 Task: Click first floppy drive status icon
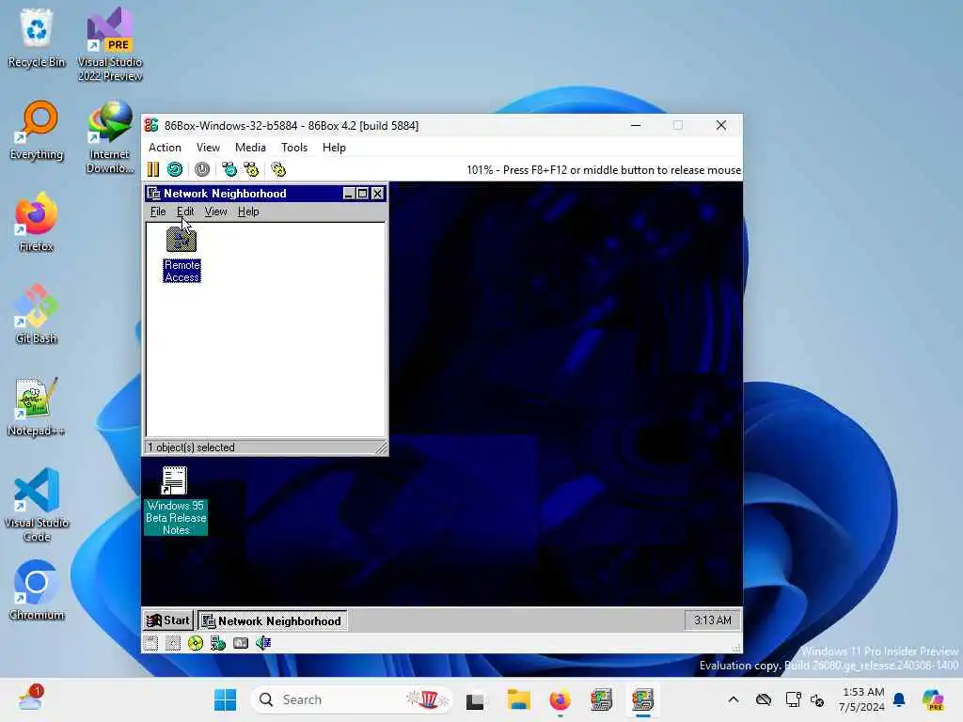click(x=150, y=643)
